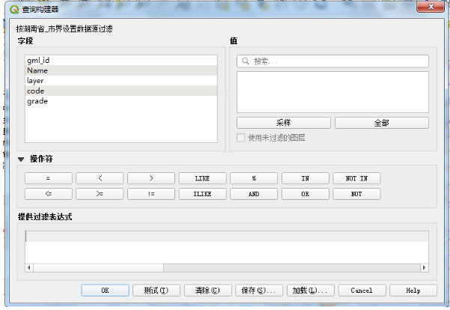The image size is (450, 310).
Task: Insert the ILIKE operator
Action: pos(203,194)
